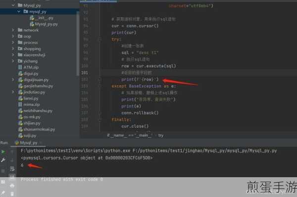Image resolution: width=297 pixels, height=197 pixels.
Task: Click the up arrow icon in Run panel
Action: pos(12,152)
